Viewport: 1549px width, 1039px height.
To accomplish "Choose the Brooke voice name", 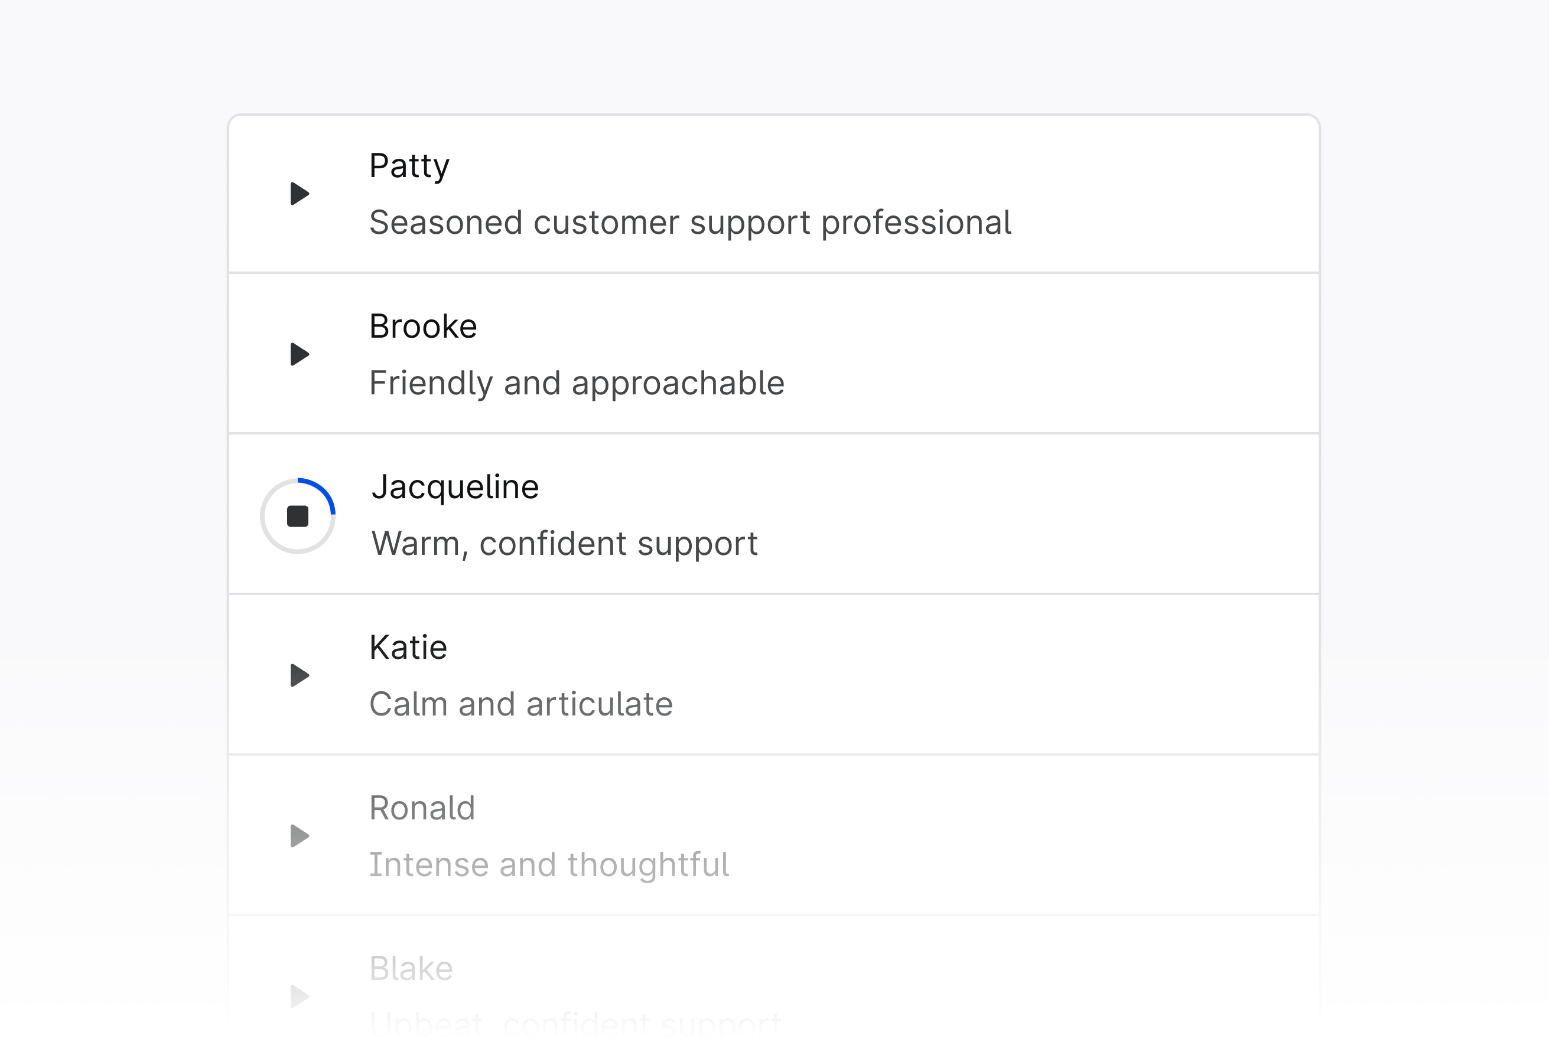I will click(423, 326).
